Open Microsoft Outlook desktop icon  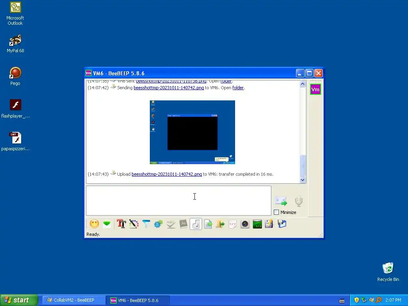point(15,14)
